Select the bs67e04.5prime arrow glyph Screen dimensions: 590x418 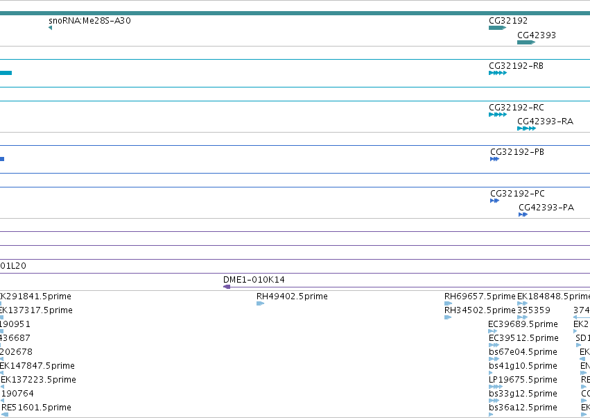pos(494,359)
